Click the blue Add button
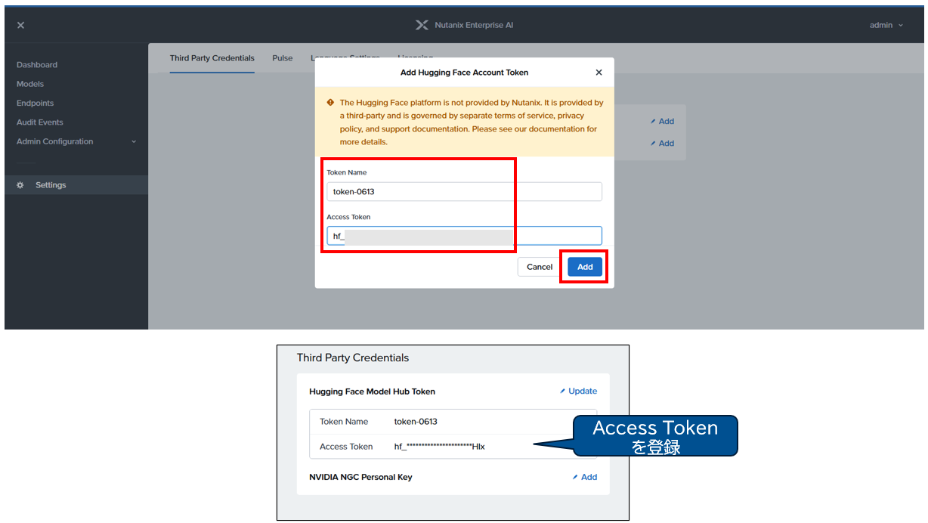This screenshot has height=523, width=928. coord(585,267)
